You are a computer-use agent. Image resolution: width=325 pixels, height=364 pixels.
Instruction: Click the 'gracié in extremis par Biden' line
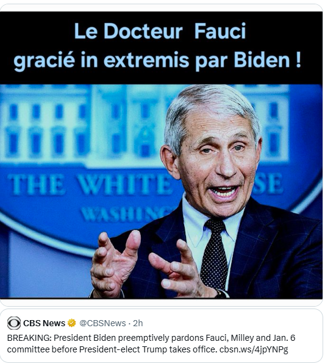[x=157, y=60]
